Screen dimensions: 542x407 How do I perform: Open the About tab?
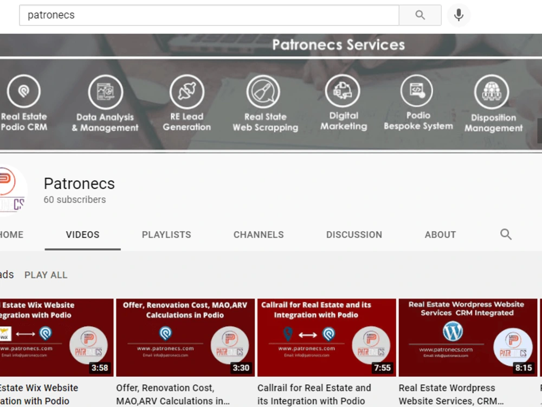pyautogui.click(x=440, y=234)
